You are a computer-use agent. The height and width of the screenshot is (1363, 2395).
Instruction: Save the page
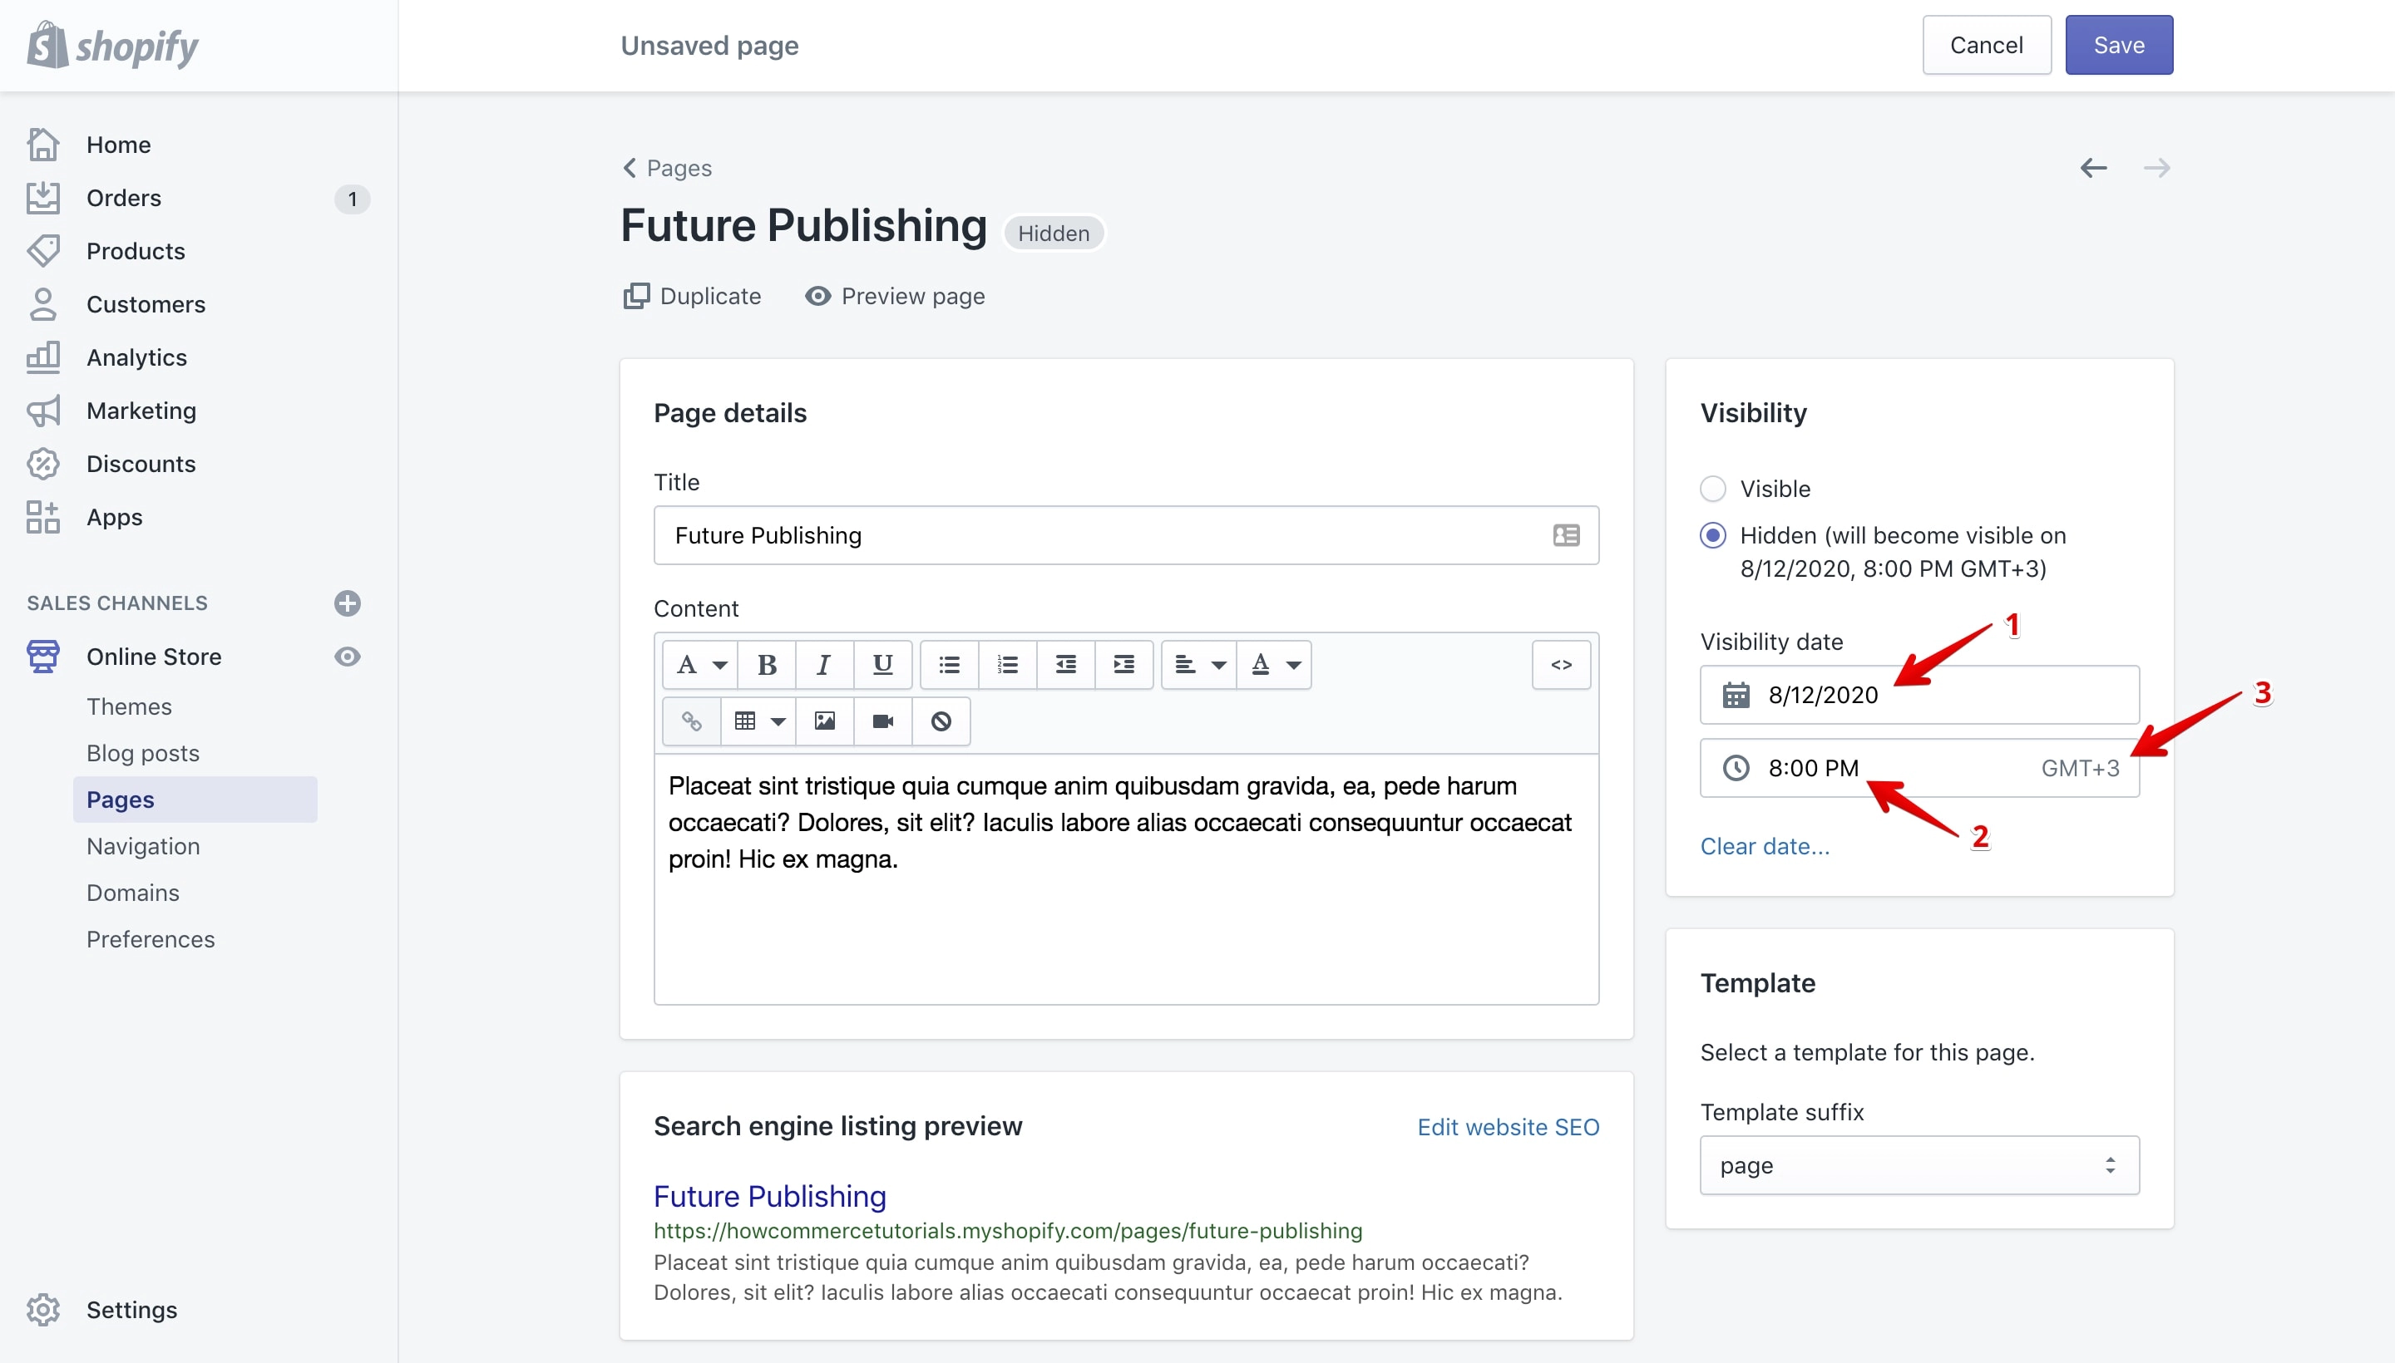click(x=2119, y=45)
